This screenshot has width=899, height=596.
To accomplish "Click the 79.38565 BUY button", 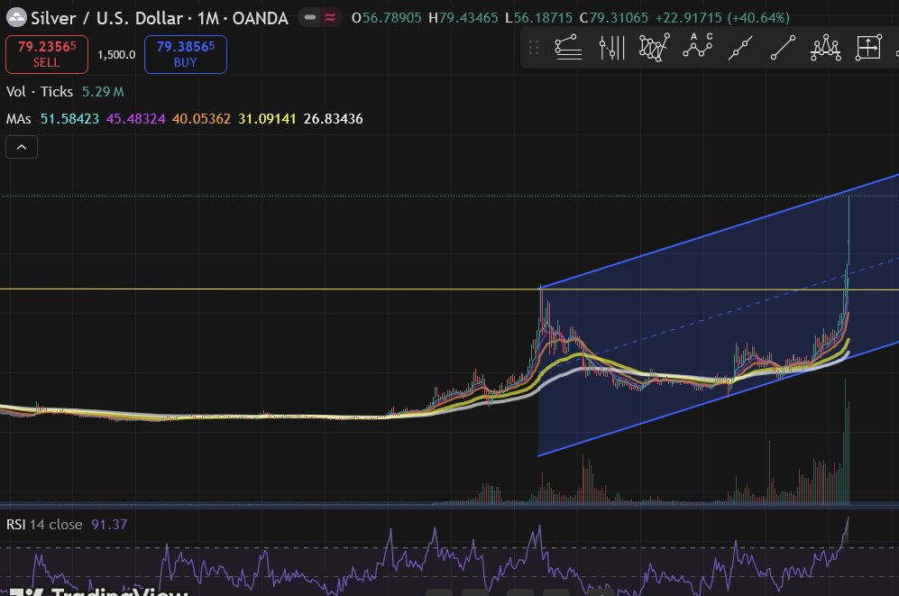I will click(x=186, y=54).
